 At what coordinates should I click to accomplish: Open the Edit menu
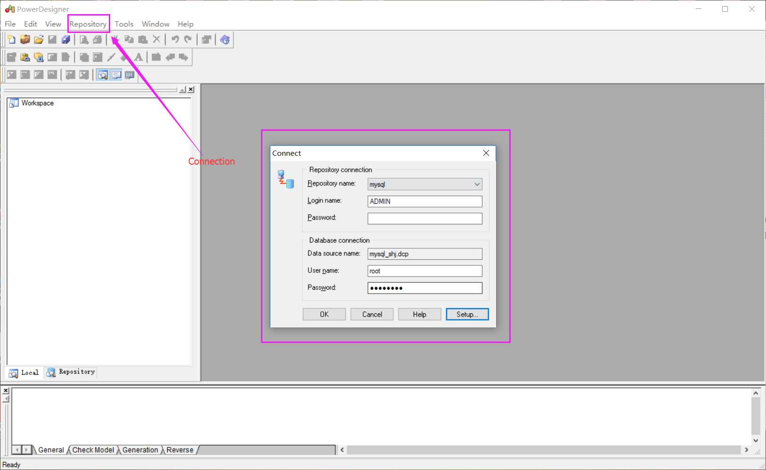(31, 24)
